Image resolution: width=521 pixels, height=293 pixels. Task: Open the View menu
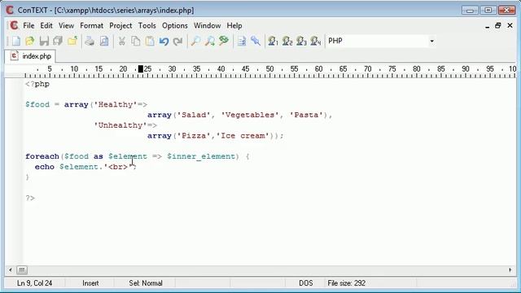pos(66,25)
